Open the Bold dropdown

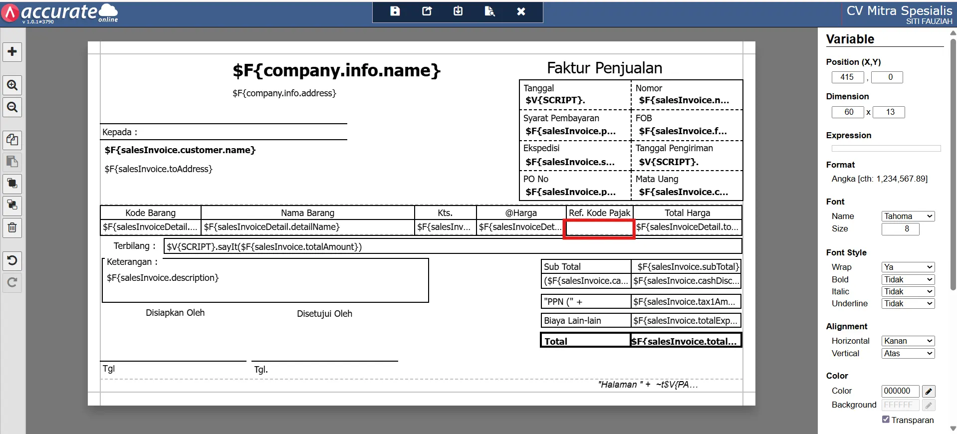[x=908, y=280]
